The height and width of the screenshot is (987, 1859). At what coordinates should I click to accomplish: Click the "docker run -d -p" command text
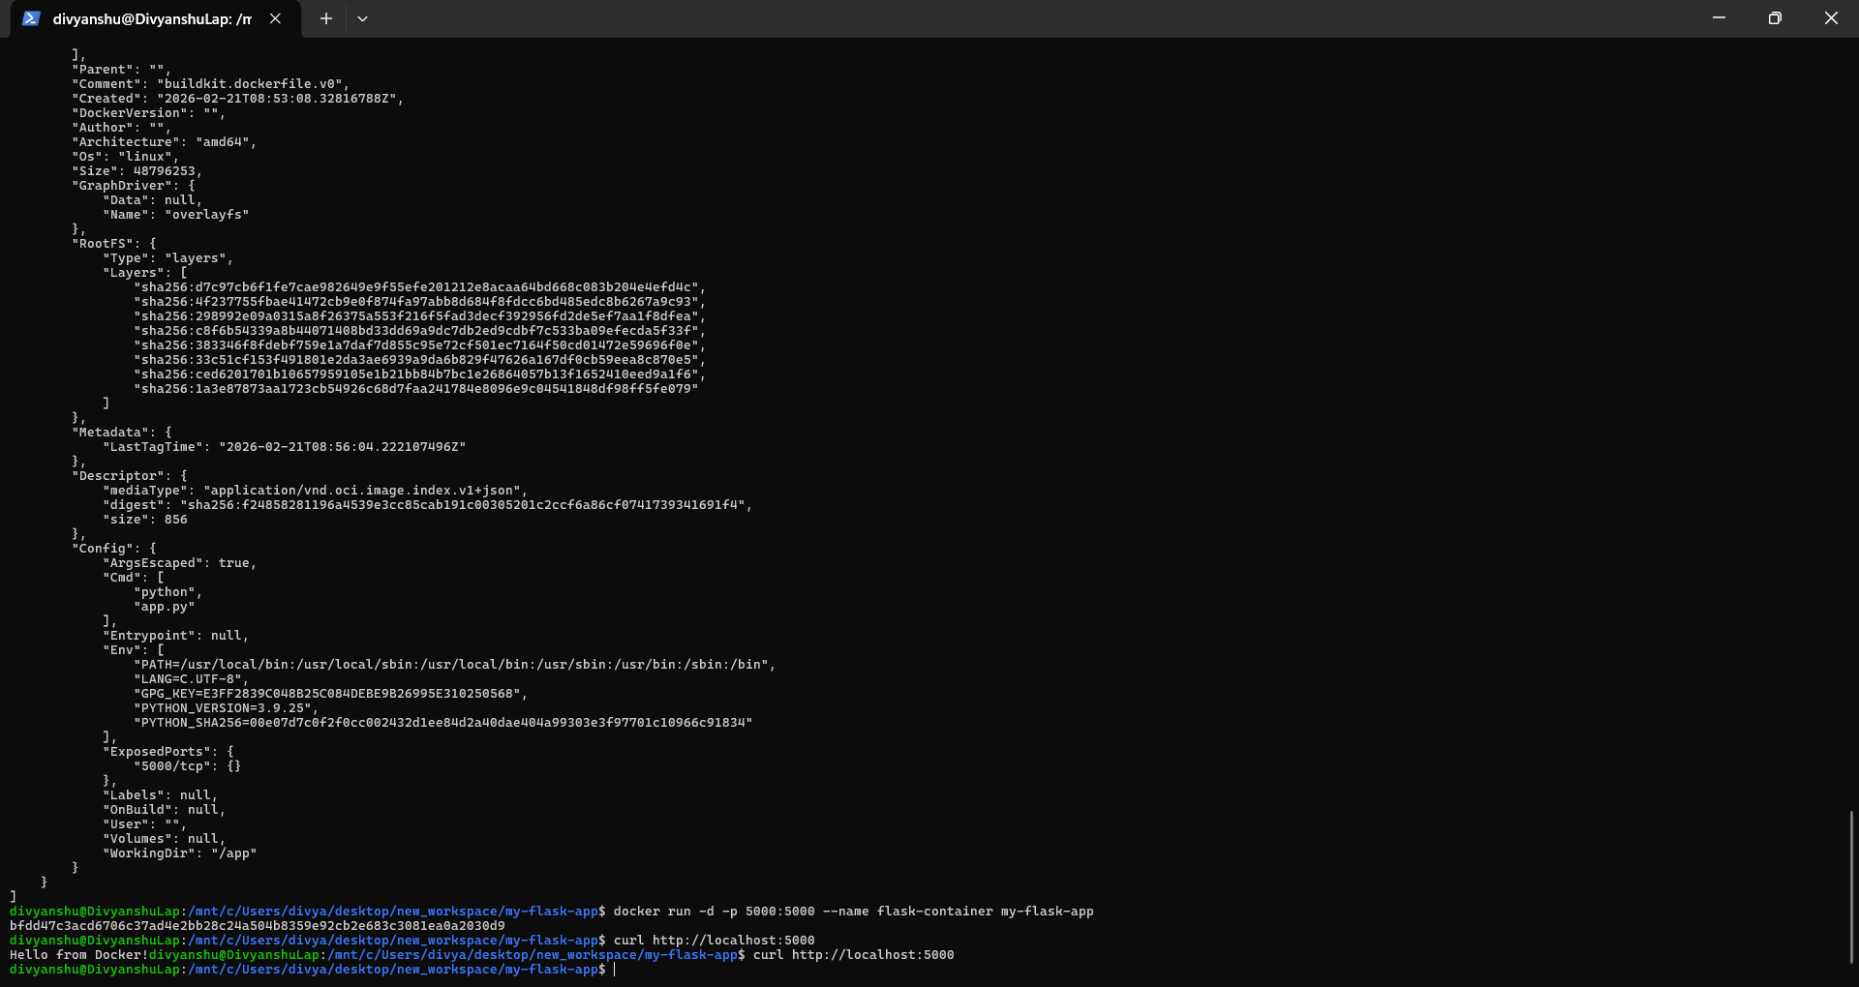667,912
